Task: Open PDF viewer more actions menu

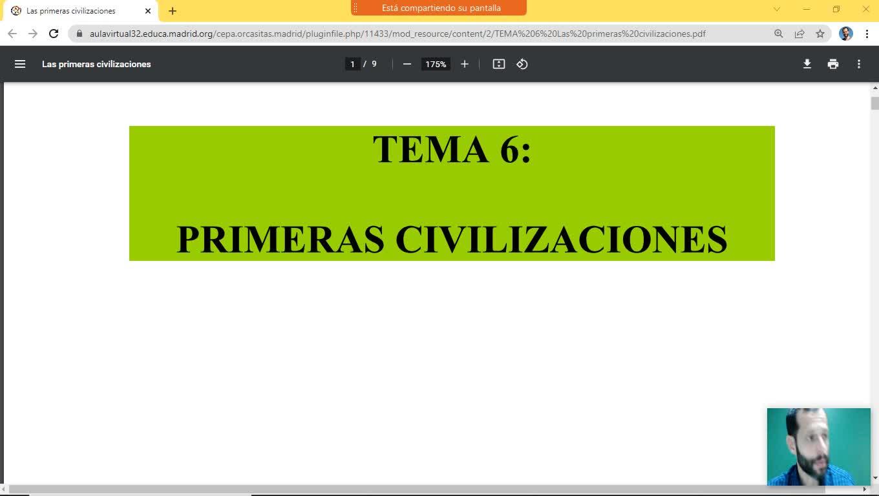Action: tap(859, 64)
